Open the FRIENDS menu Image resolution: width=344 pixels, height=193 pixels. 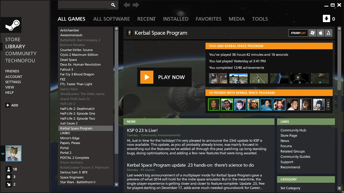click(x=12, y=71)
